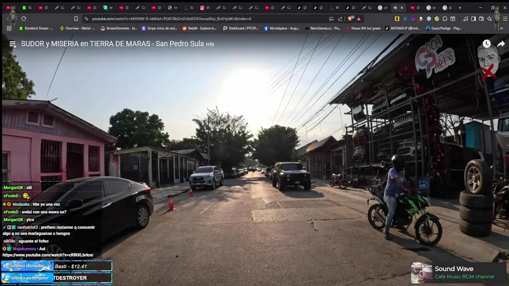Switch to the 'Sc' upload tab
Image resolution: width=509 pixels, height=286 pixels.
(x=188, y=8)
